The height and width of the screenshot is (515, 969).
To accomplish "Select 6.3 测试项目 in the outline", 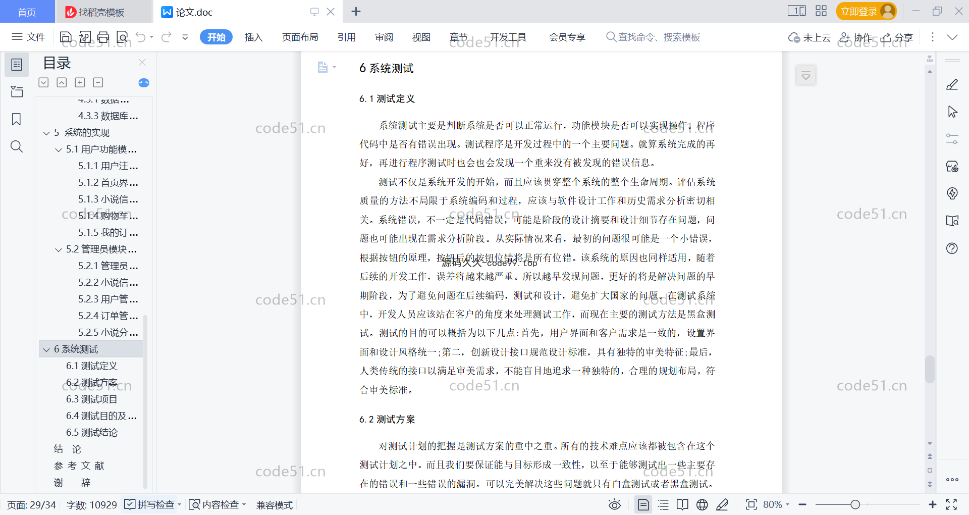I will coord(92,399).
